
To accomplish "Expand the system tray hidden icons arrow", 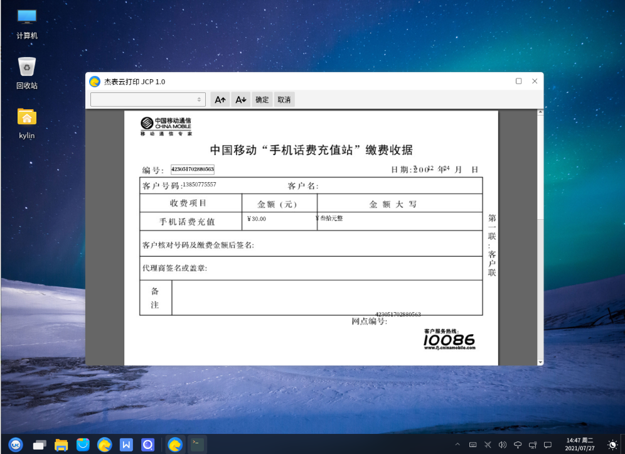I will [x=457, y=444].
